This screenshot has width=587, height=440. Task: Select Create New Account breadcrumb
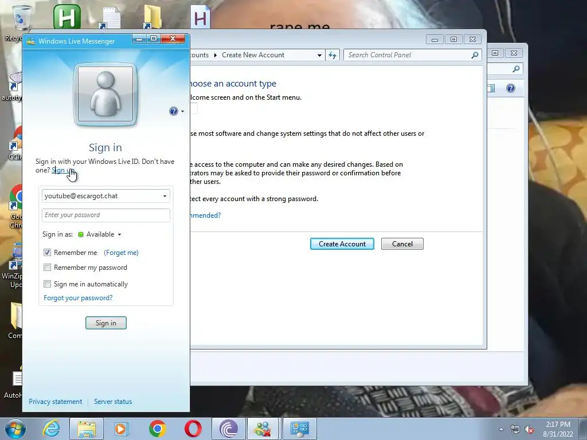(253, 55)
